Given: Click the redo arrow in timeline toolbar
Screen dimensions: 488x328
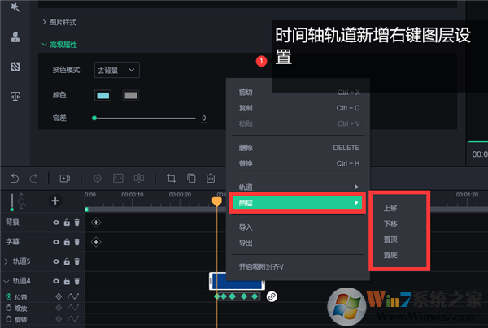Looking at the screenshot, I should tap(33, 179).
